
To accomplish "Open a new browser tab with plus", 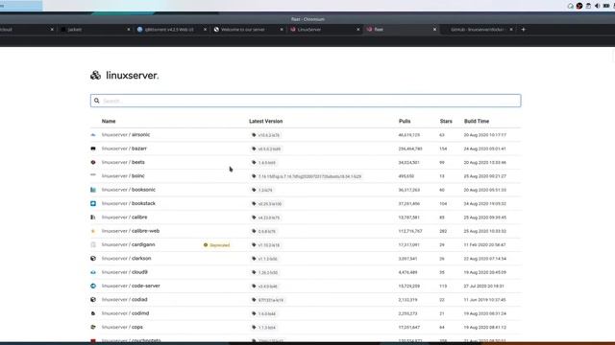I will click(x=523, y=30).
